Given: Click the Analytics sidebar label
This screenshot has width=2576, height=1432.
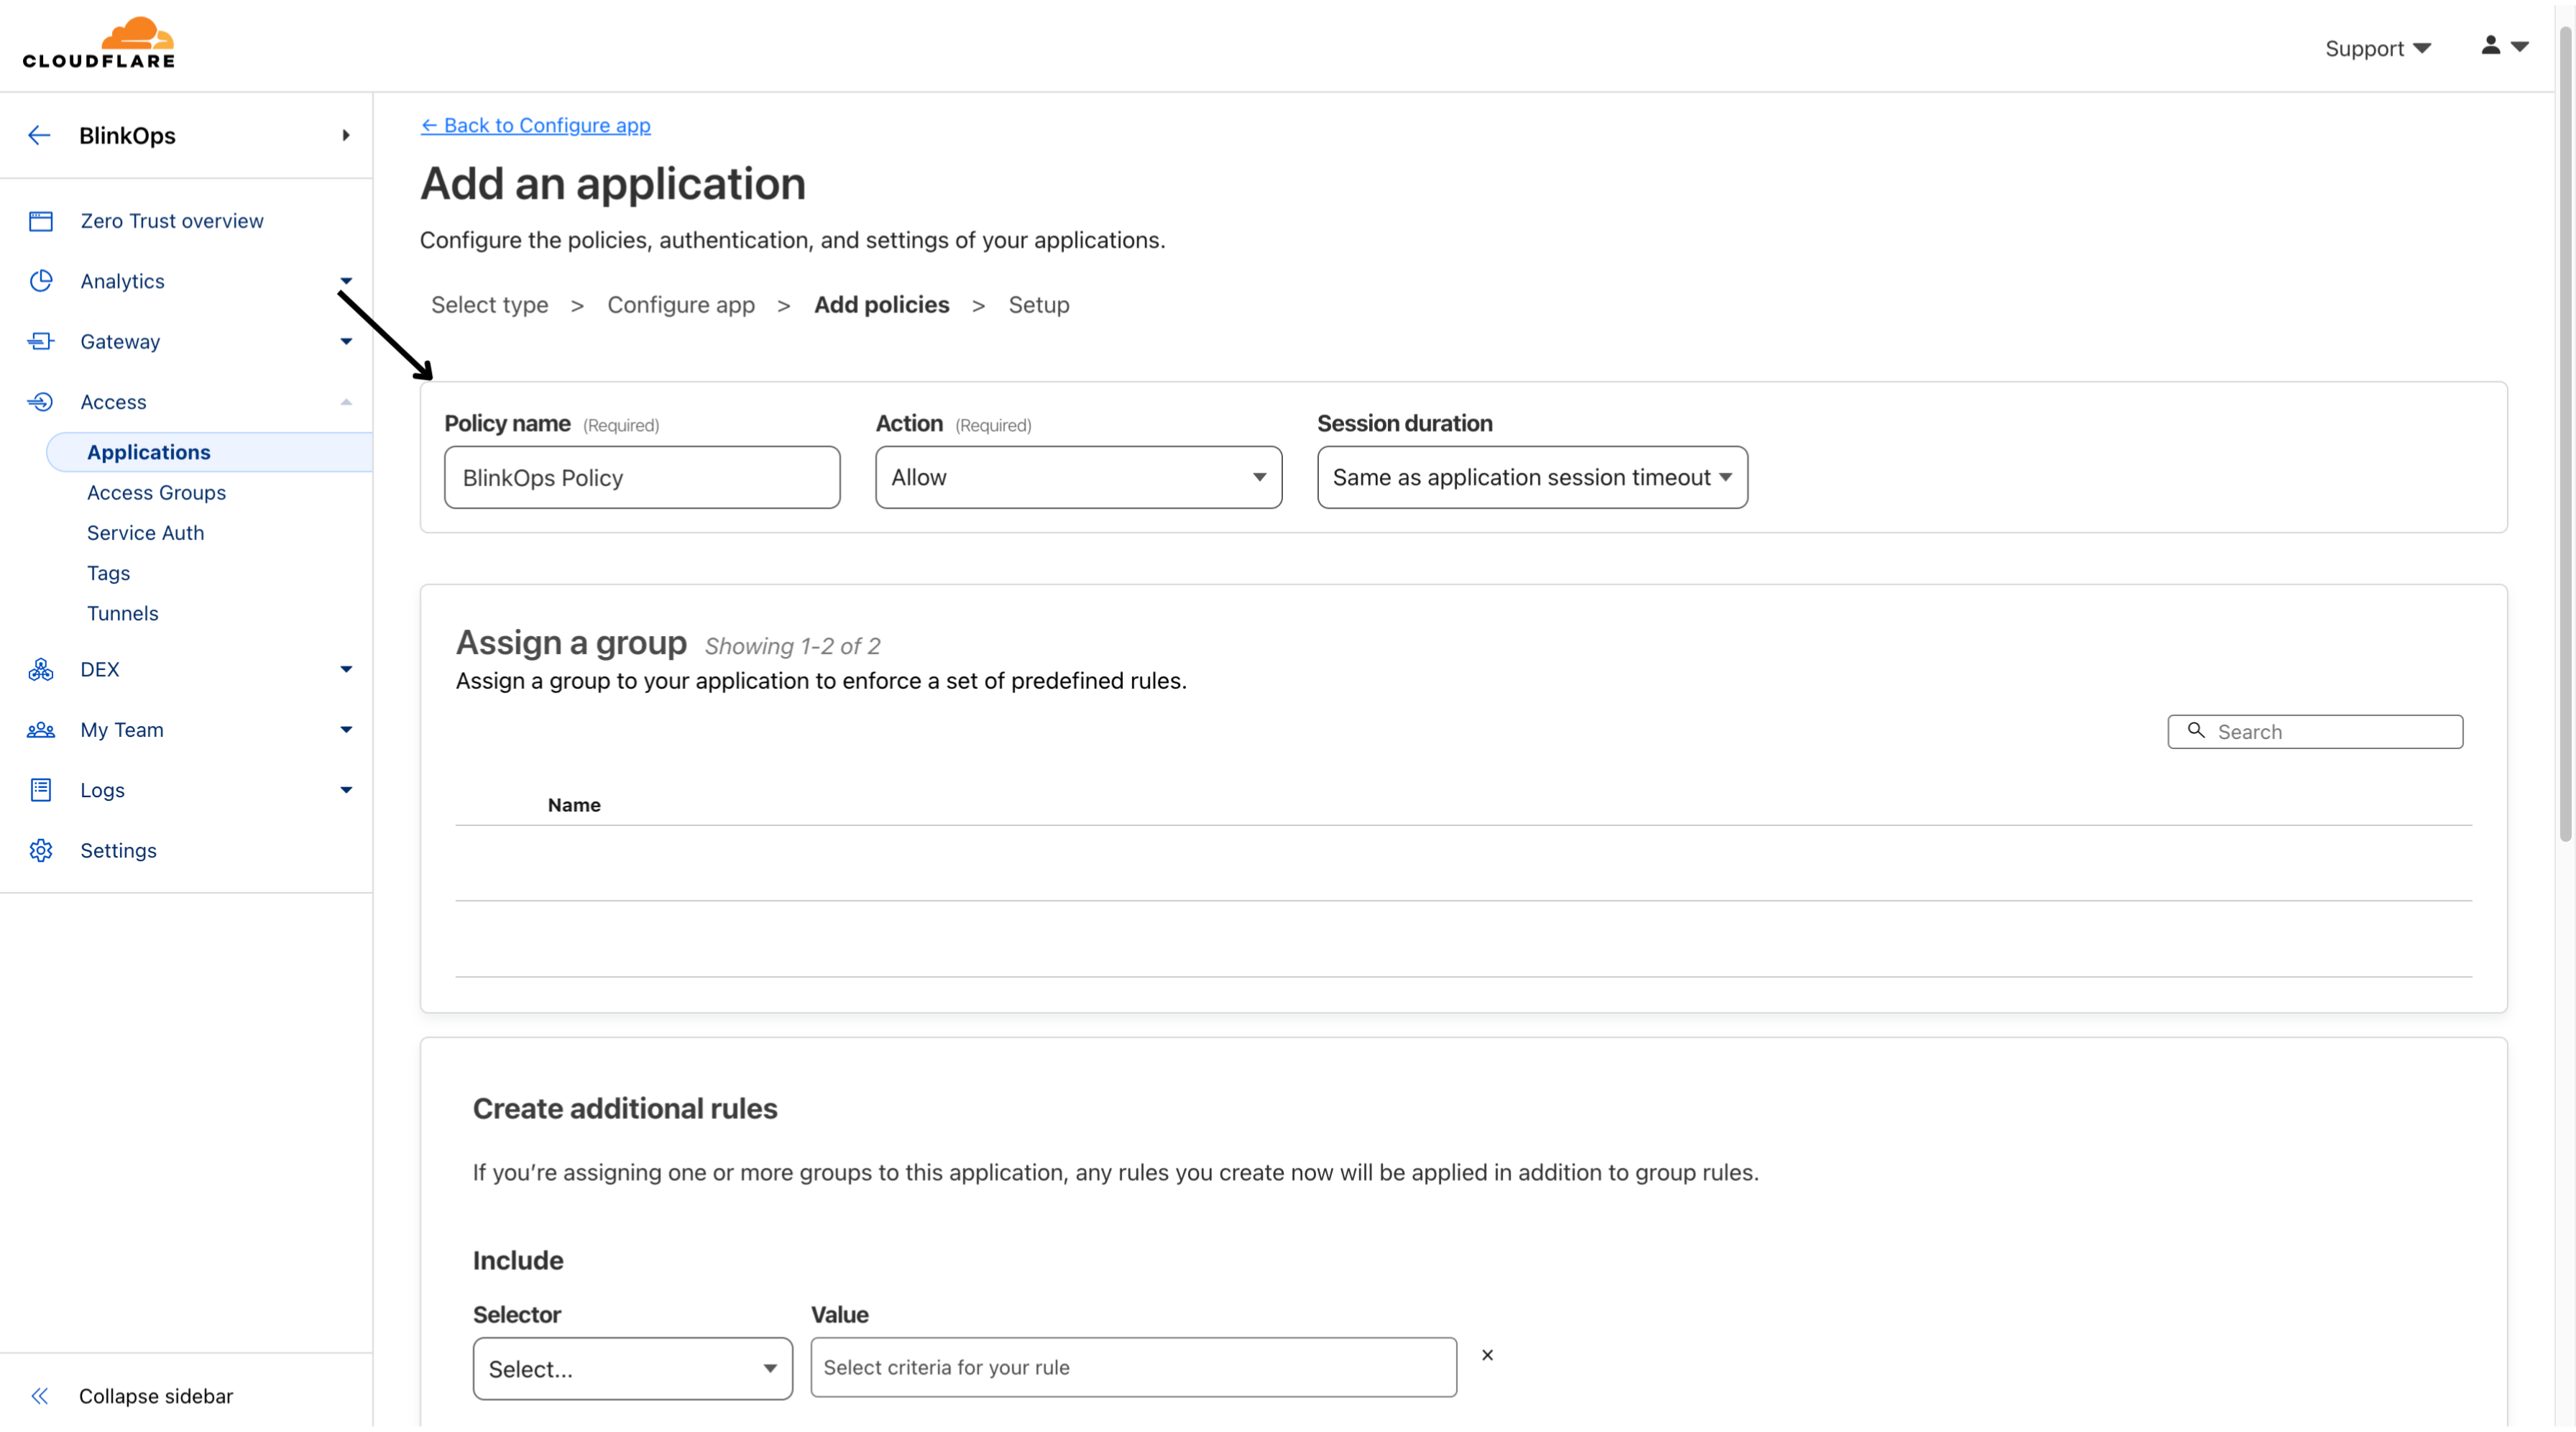Looking at the screenshot, I should pos(122,281).
